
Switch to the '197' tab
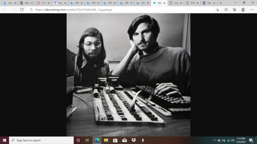click(143, 3)
